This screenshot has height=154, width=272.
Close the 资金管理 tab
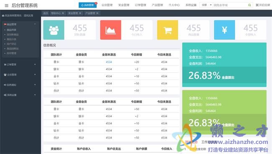point(80,13)
